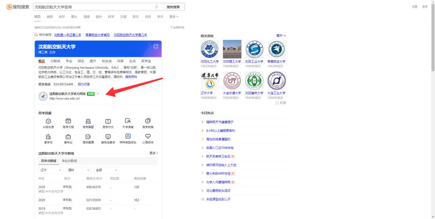Open the 沈阳理工大学 photo thumbnail
The width and height of the screenshot is (435, 219).
click(232, 49)
